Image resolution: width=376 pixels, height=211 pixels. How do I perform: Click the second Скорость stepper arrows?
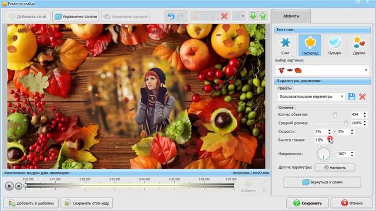(352, 131)
